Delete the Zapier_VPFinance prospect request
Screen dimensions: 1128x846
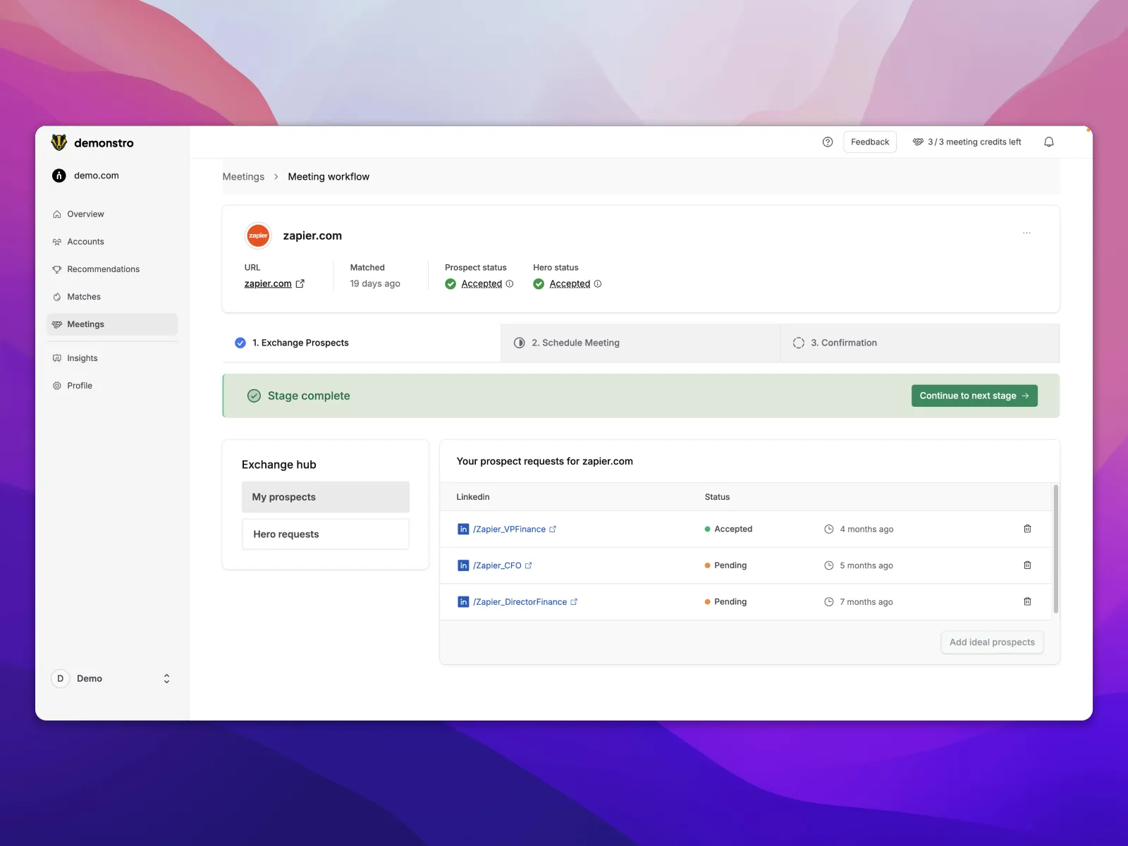[x=1027, y=529]
